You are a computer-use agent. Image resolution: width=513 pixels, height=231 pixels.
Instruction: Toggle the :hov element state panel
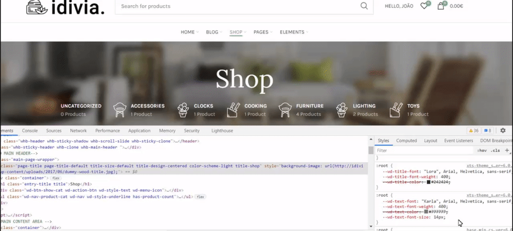click(482, 150)
